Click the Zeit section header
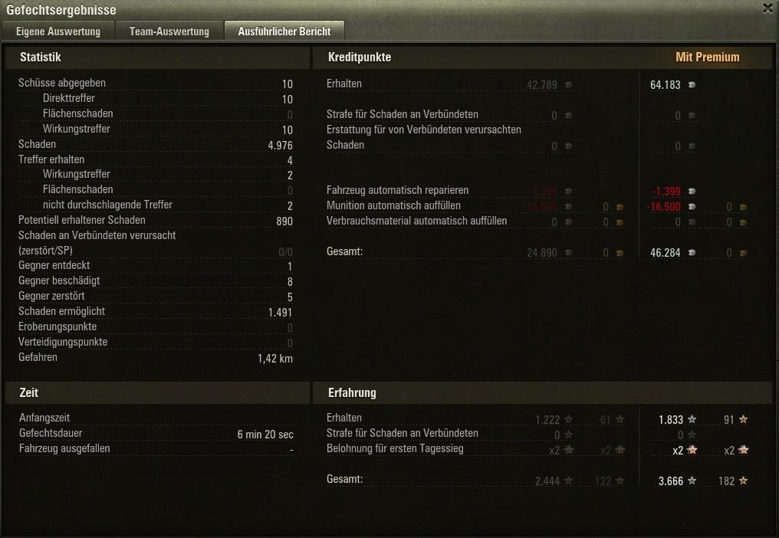This screenshot has height=538, width=779. point(29,392)
